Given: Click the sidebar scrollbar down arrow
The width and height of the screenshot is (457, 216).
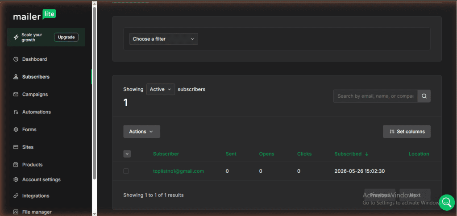Looking at the screenshot, I should [94, 214].
